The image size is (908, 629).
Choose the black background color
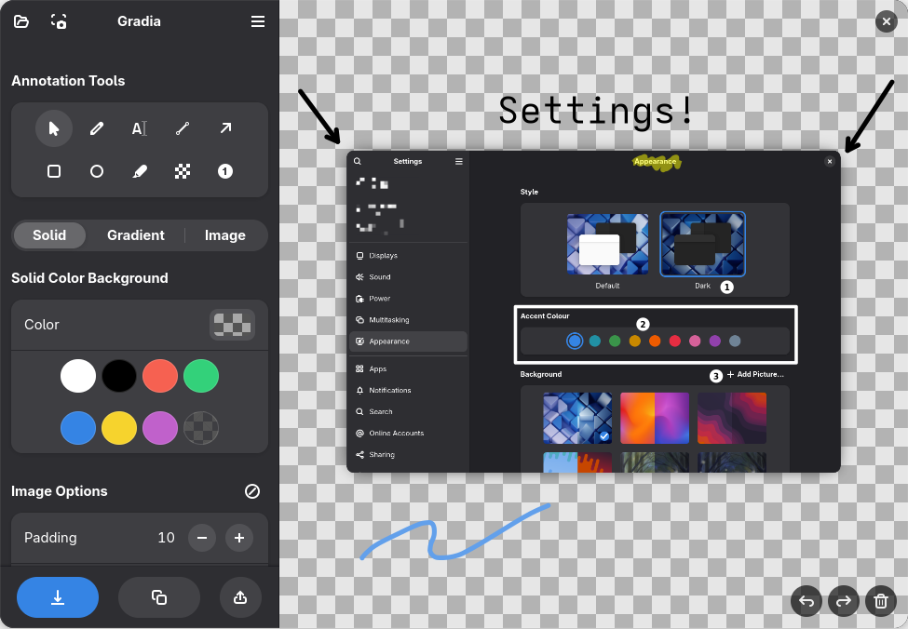point(119,376)
